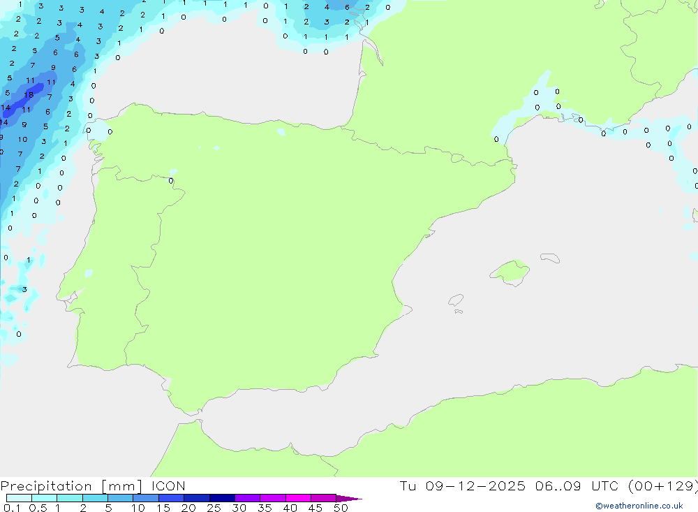Click the '25' legend scale label
Image resolution: width=698 pixels, height=512 pixels.
pos(214,508)
